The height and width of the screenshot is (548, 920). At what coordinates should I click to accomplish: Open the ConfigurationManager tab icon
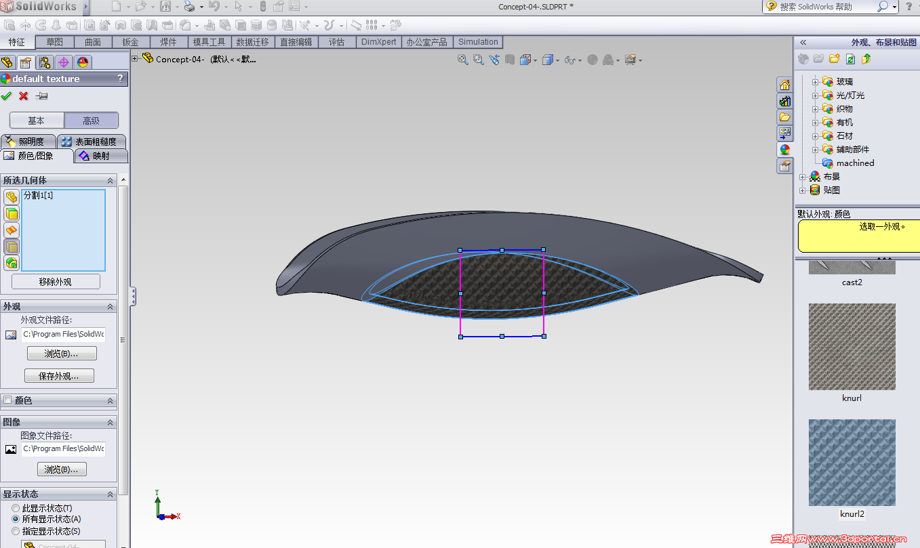point(45,62)
